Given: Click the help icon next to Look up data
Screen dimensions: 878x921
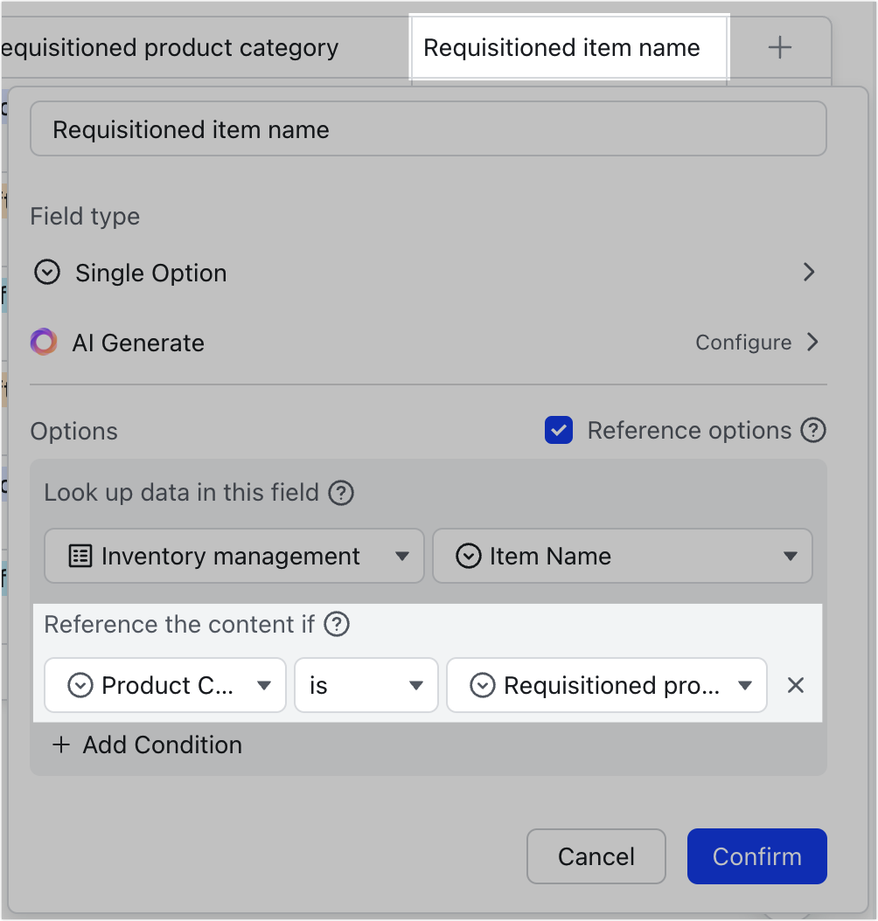Looking at the screenshot, I should (341, 493).
